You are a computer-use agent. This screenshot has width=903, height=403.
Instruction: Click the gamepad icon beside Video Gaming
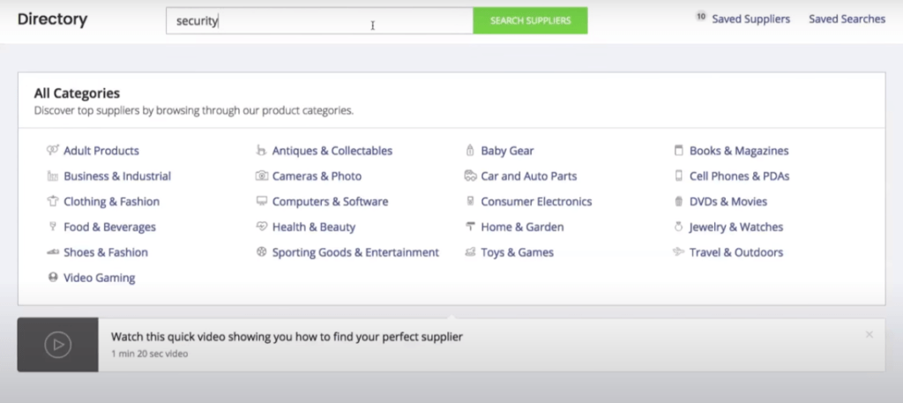pos(53,278)
